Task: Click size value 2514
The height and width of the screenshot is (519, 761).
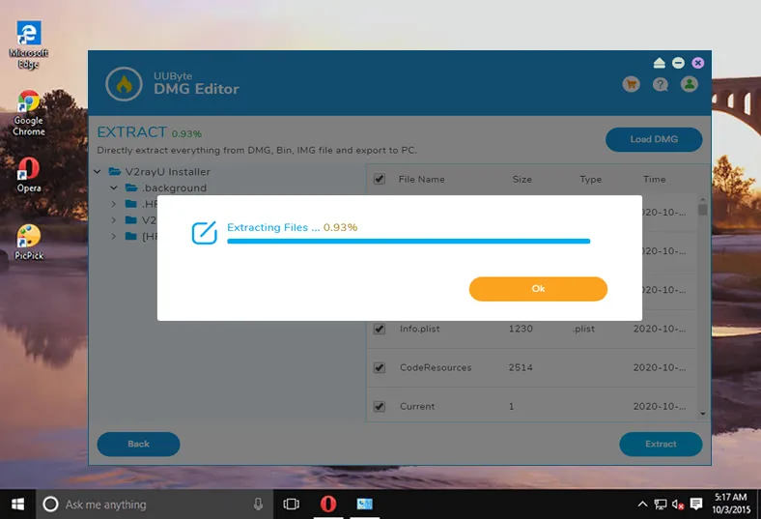Action: coord(521,367)
